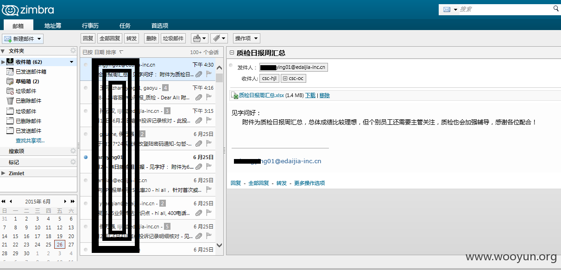Open the 更多操作项 link
Screen dimensions: 561x270
point(309,183)
